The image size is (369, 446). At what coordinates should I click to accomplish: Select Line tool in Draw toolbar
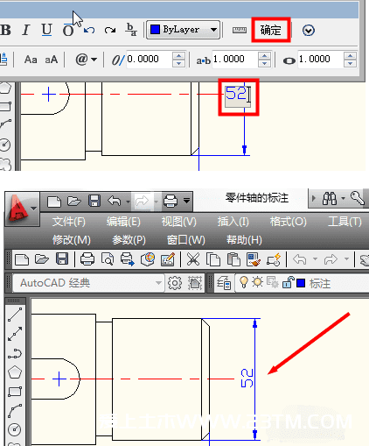[x=15, y=315]
